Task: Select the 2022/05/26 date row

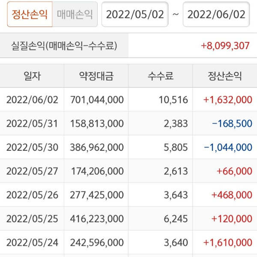Action: click(32, 195)
